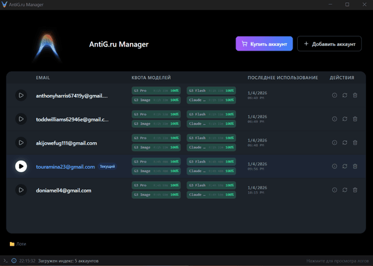Screen dimensions: 373x266
Task: Click Нажмите для просмотра логов
Action: click(x=336, y=261)
